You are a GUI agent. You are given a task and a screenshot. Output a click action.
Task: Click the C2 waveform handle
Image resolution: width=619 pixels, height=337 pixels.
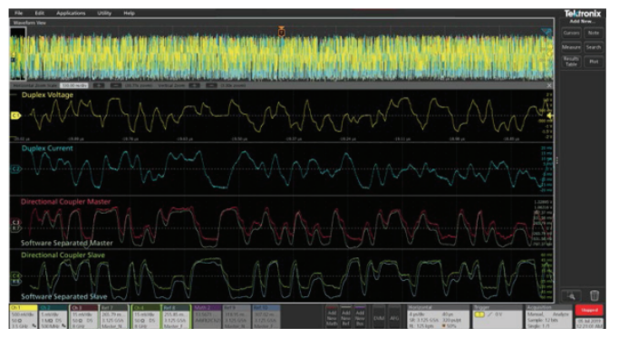(x=15, y=168)
